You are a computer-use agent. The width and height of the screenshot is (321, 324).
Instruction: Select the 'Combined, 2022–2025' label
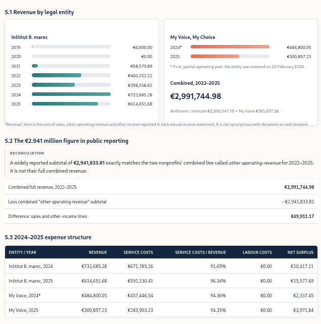pyautogui.click(x=195, y=83)
